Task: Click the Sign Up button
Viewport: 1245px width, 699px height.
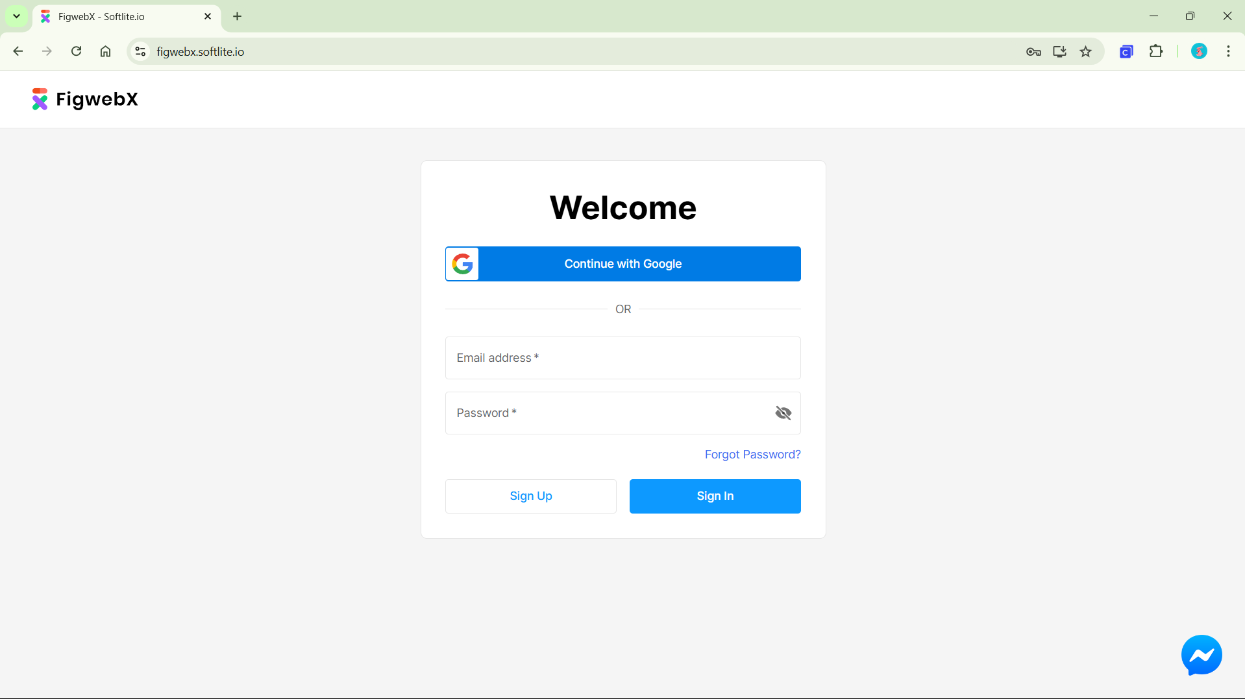Action: tap(530, 496)
